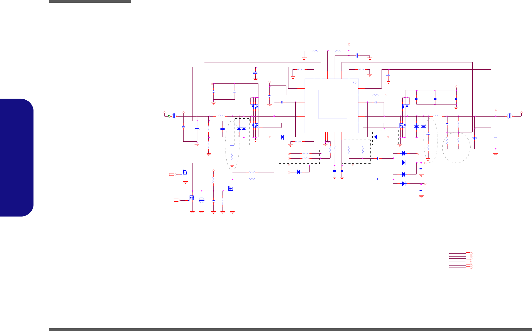Select the bottom diode in the four-diode column
The image size is (532, 331).
tap(404, 184)
